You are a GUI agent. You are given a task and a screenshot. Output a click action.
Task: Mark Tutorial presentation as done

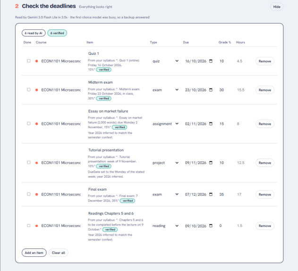29,162
